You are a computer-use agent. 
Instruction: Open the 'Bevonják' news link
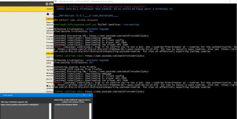(50, 47)
